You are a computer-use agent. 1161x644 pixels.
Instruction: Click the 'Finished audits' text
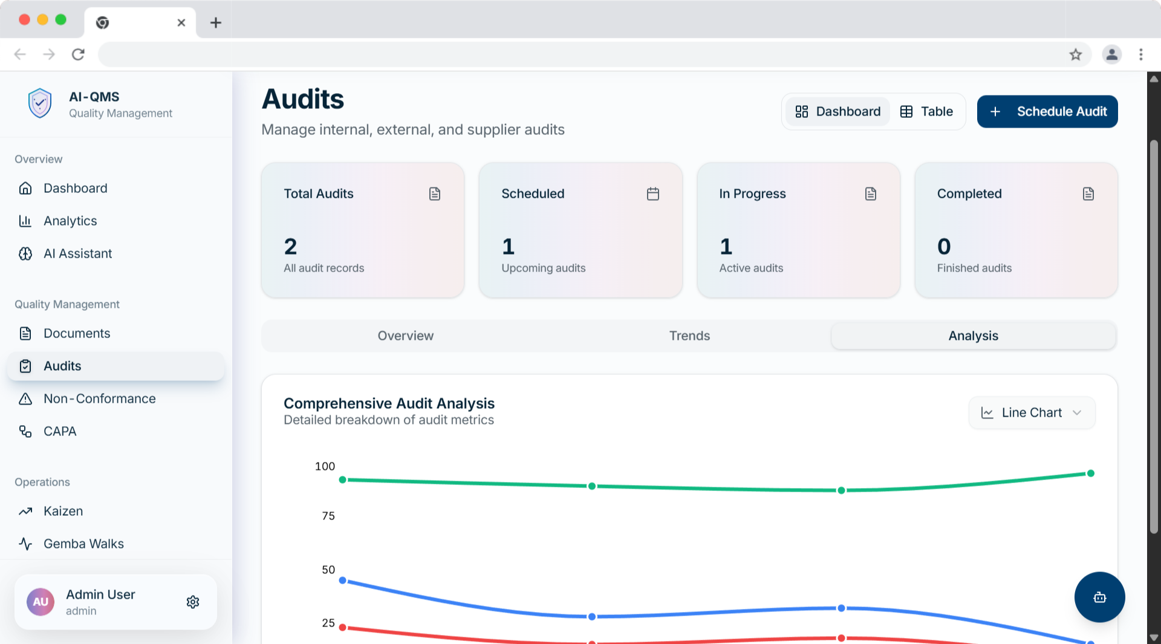[974, 268]
